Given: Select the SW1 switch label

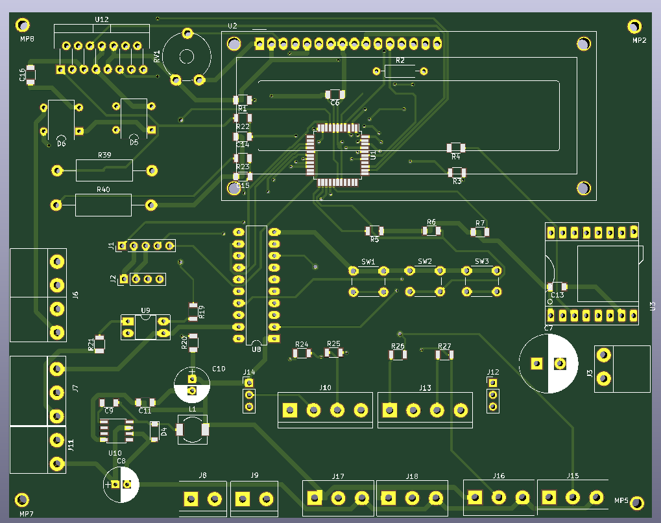Looking at the screenshot, I should [x=368, y=262].
